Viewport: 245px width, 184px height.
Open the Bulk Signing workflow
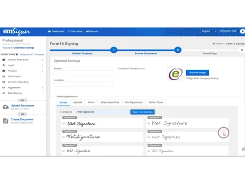tap(15, 93)
